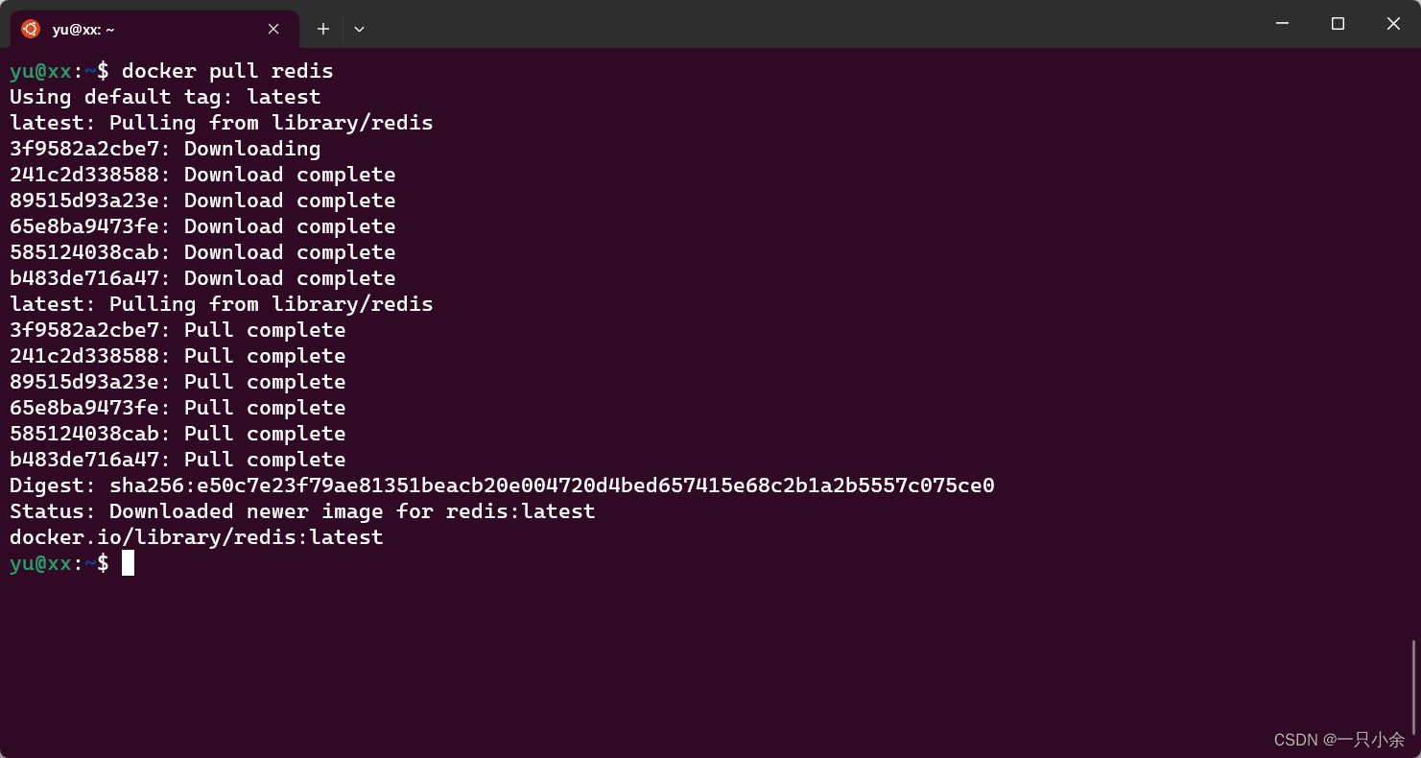Image resolution: width=1421 pixels, height=758 pixels.
Task: Minimize the terminal window
Action: pos(1282,23)
